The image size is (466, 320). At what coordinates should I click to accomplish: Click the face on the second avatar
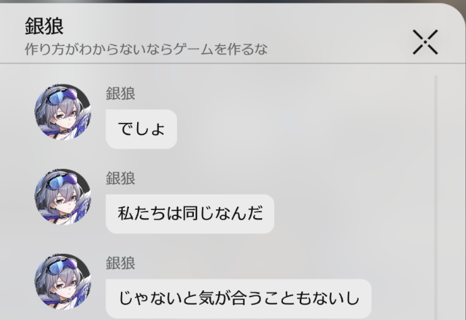[x=63, y=202]
